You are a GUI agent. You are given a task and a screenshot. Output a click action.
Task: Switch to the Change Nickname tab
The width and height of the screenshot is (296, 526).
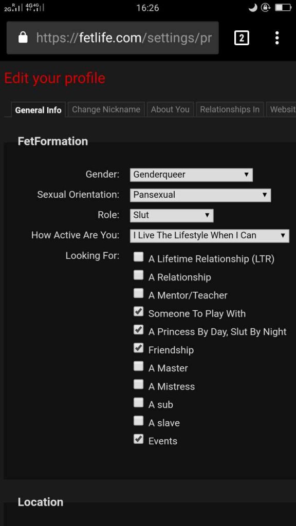click(x=106, y=110)
